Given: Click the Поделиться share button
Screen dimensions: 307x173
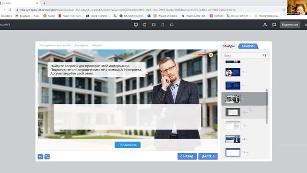Looking at the screenshot, I should click(x=290, y=25).
